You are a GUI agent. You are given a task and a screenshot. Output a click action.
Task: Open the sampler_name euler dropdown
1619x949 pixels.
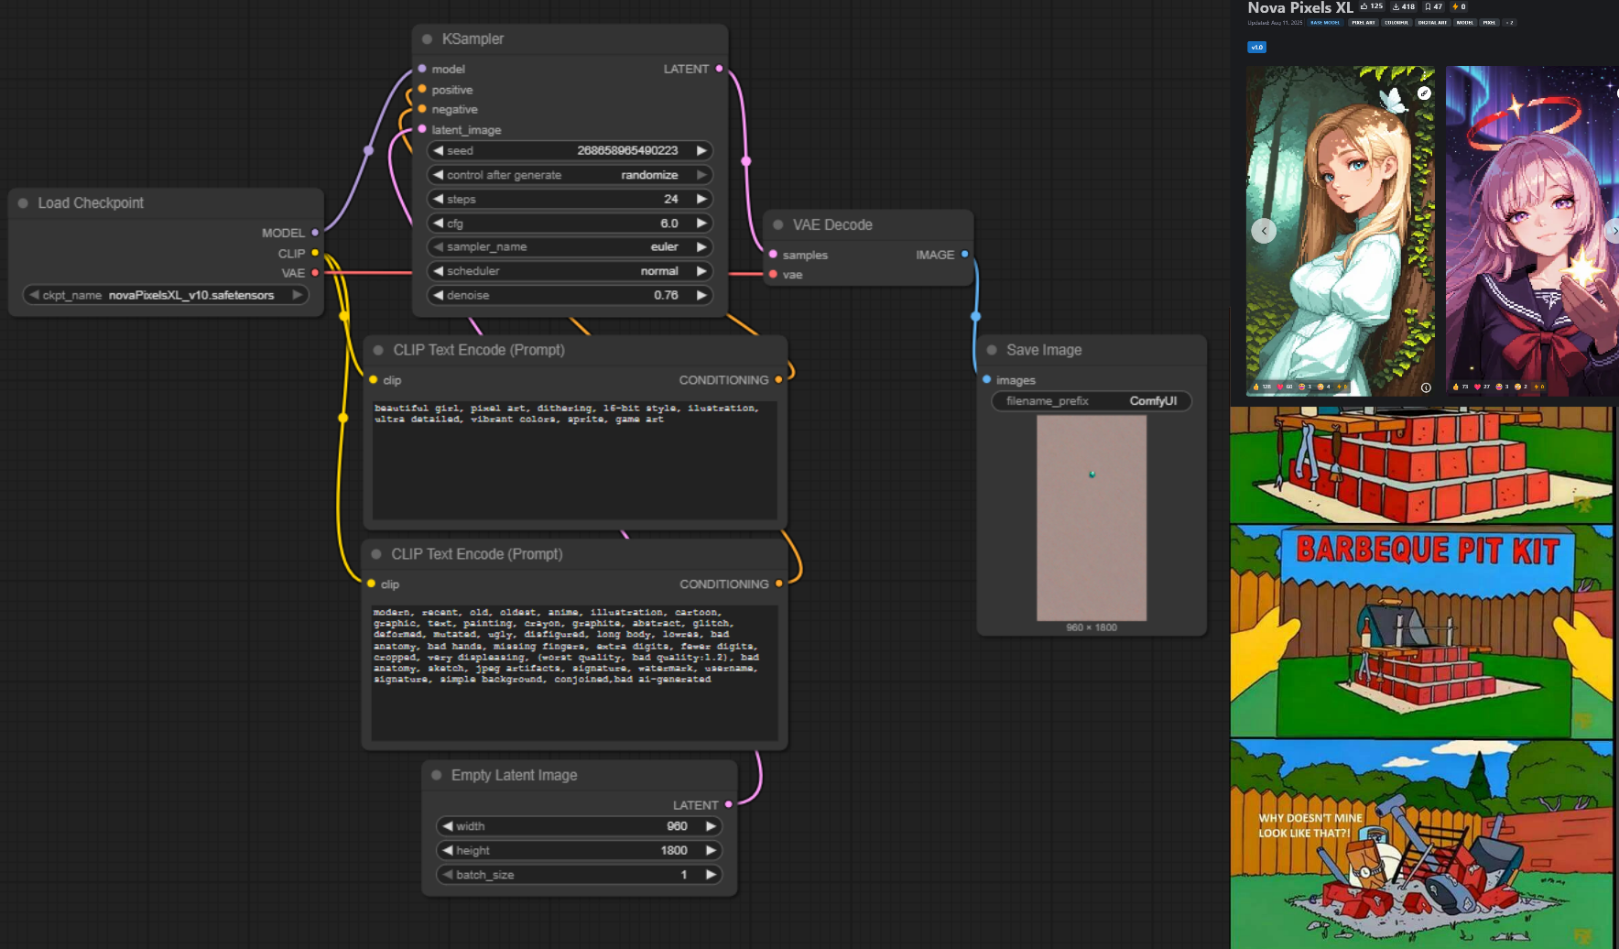tap(570, 247)
